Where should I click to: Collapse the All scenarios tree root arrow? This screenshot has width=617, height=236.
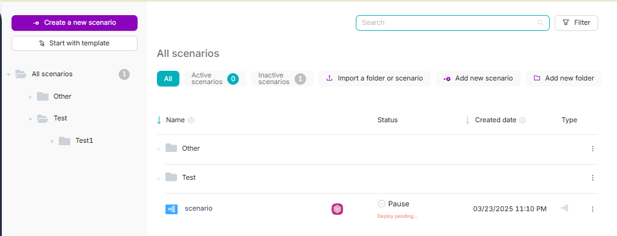[8, 74]
